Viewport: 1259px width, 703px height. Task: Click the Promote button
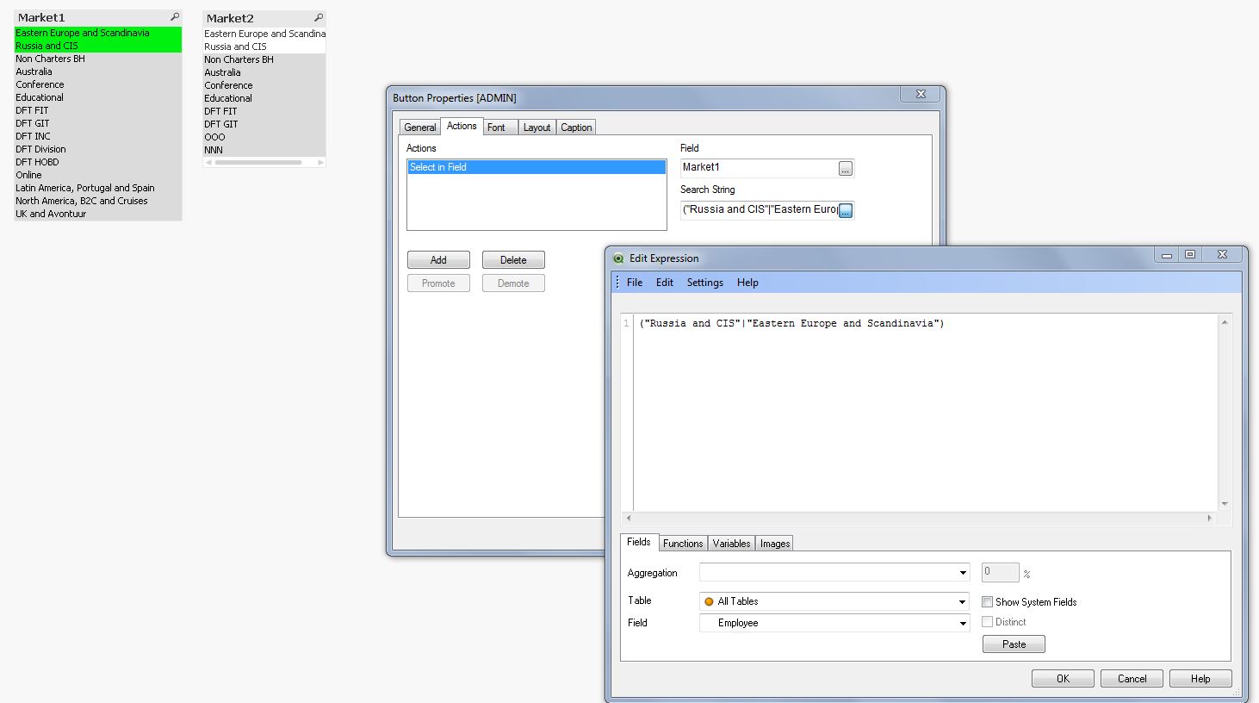pyautogui.click(x=438, y=283)
